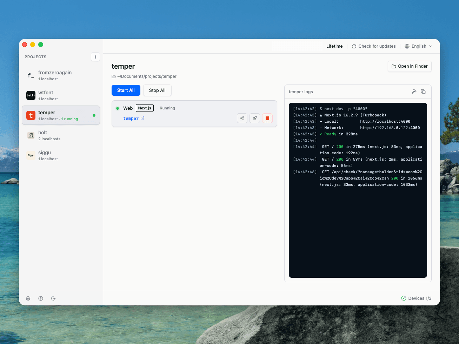
Task: Click "2 localhosts" under holt
Action: point(49,139)
